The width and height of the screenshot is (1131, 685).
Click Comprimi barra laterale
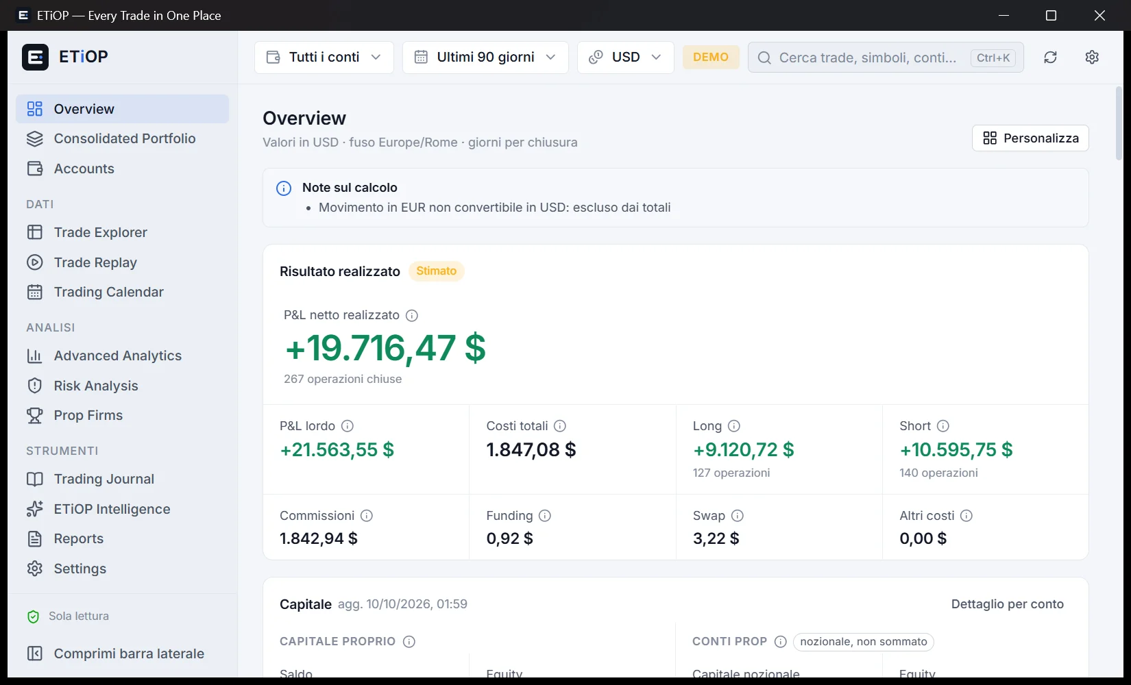tap(122, 653)
